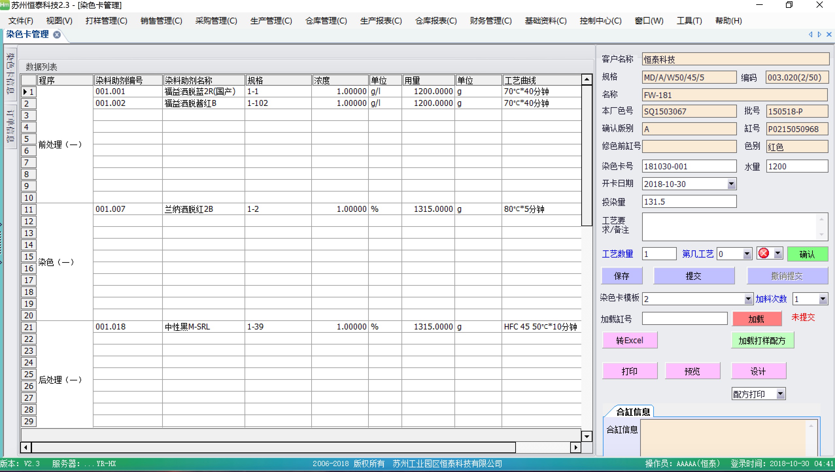Close the active document with the blue X in the tab strip
This screenshot has width=835, height=472.
click(x=829, y=34)
